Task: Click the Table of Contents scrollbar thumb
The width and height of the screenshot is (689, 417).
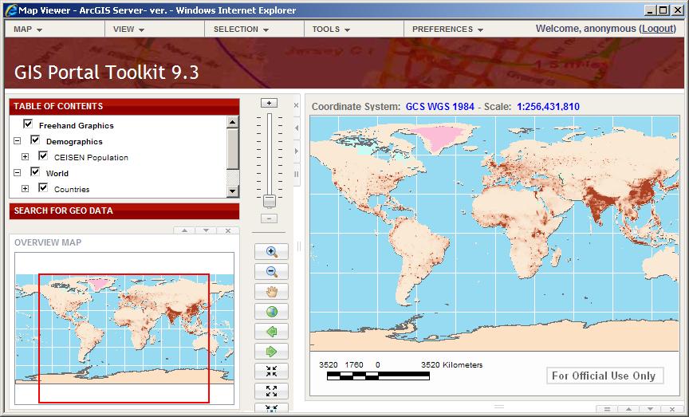Action: click(233, 148)
